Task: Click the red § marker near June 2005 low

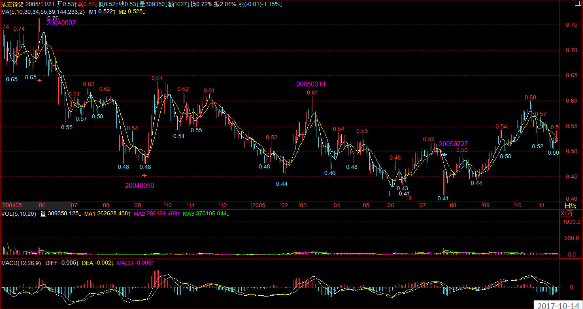Action: pos(410,198)
